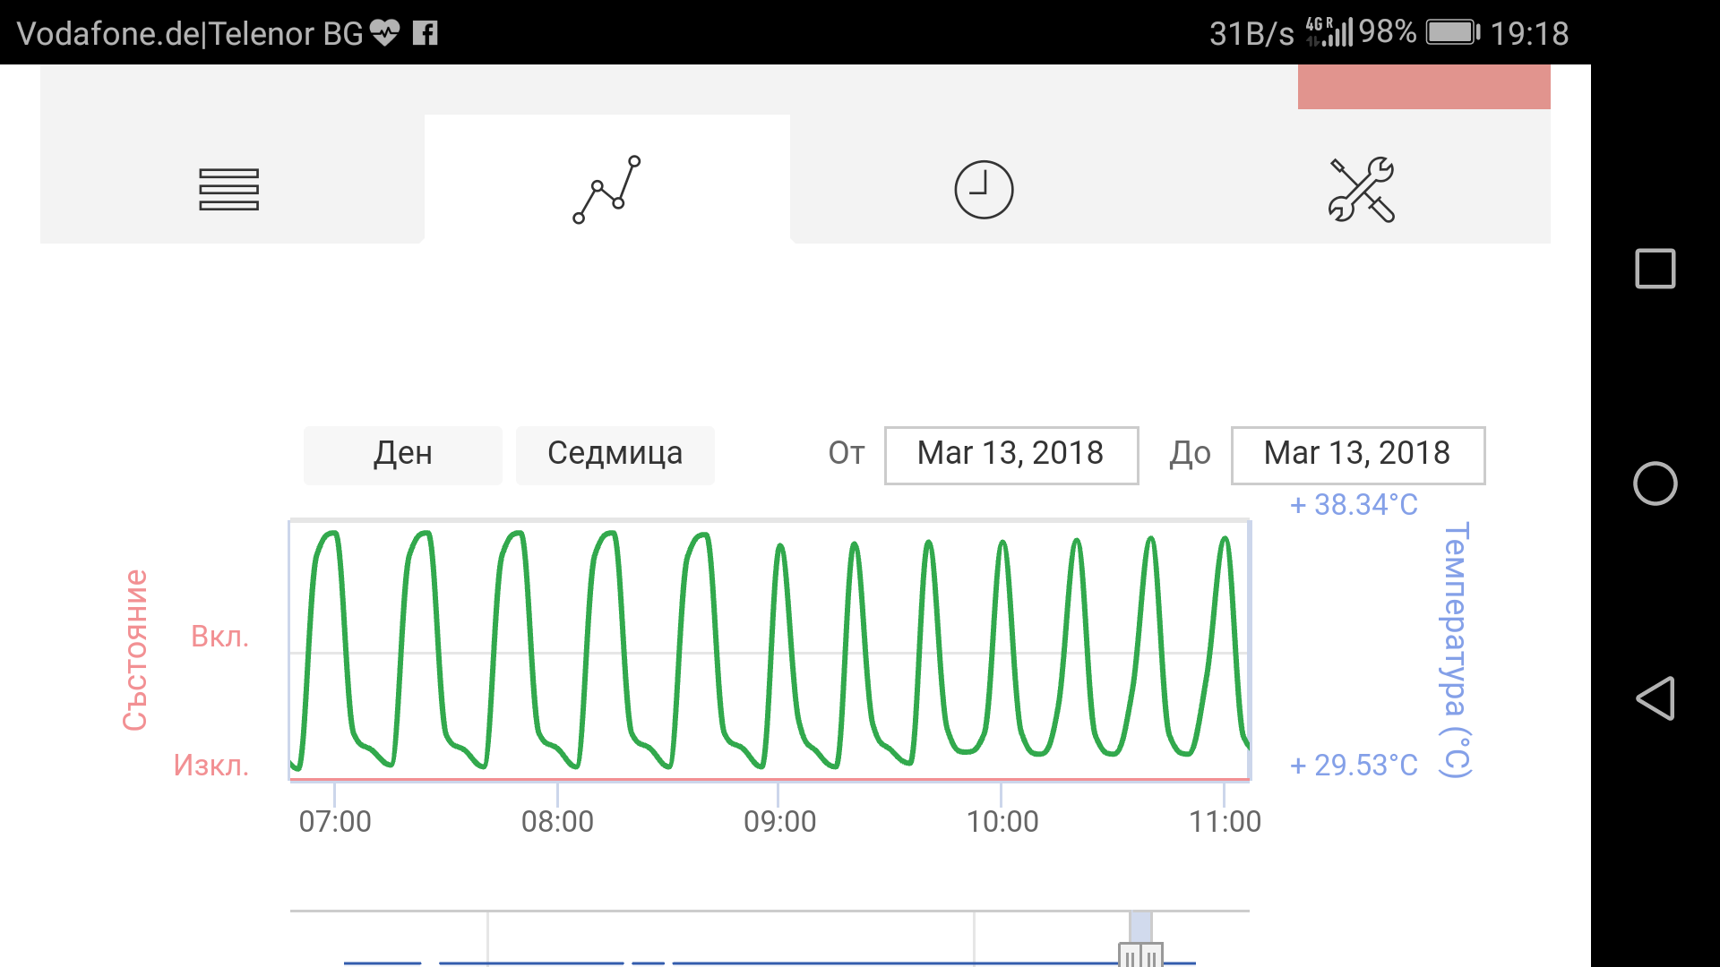Viewport: 1720px width, 967px height.
Task: Open the От start date picker
Action: pyautogui.click(x=1011, y=454)
